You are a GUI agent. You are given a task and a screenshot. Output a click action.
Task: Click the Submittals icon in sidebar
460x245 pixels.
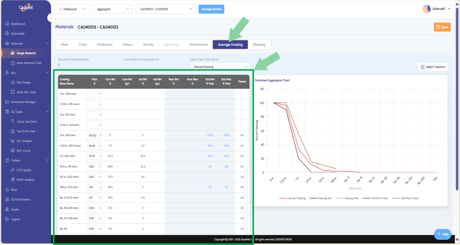7,34
